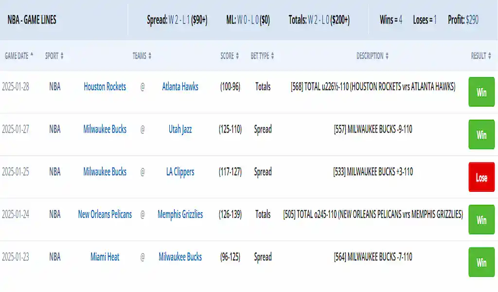Open the Atlanta Hawks team link
Viewport: 498px width, 292px height.
[x=180, y=87]
